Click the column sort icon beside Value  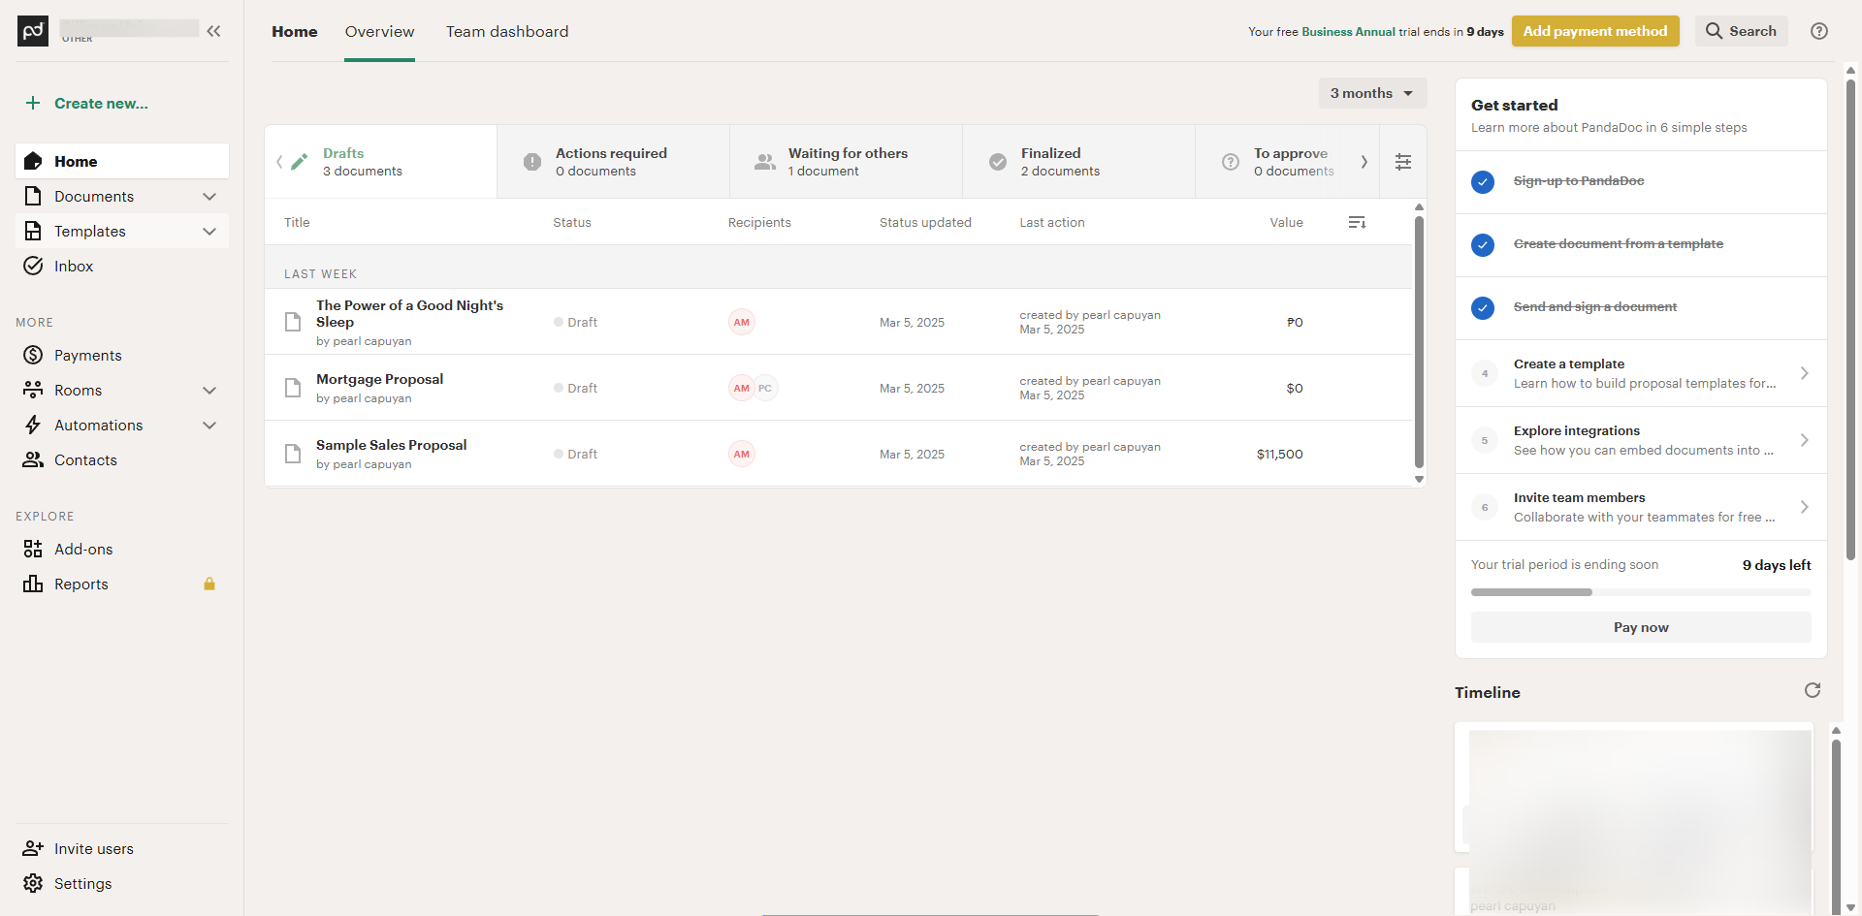[x=1357, y=223]
